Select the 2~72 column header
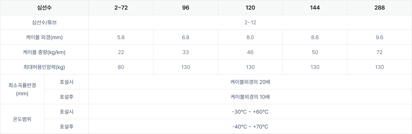 121,7
